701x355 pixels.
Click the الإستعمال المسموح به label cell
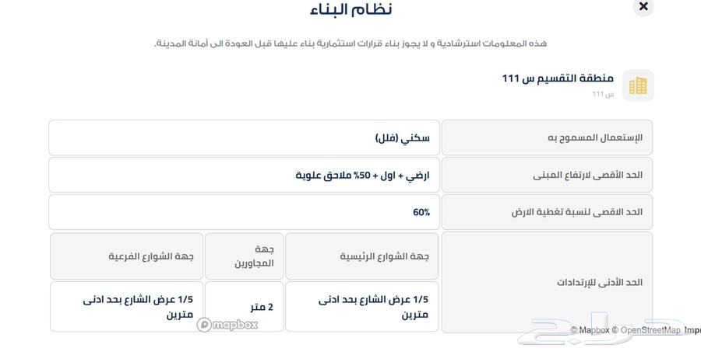tap(547, 137)
